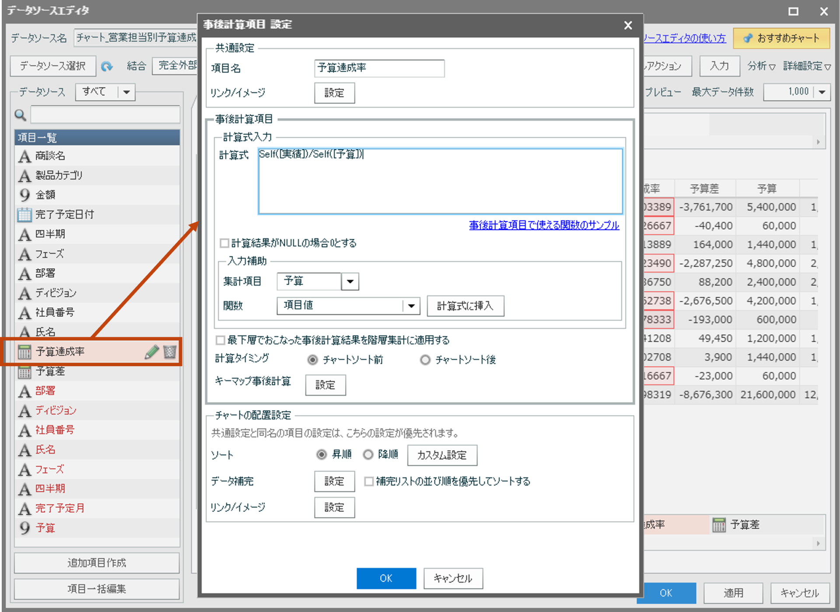Click the calendar icon of 完了予定日付

click(x=24, y=215)
